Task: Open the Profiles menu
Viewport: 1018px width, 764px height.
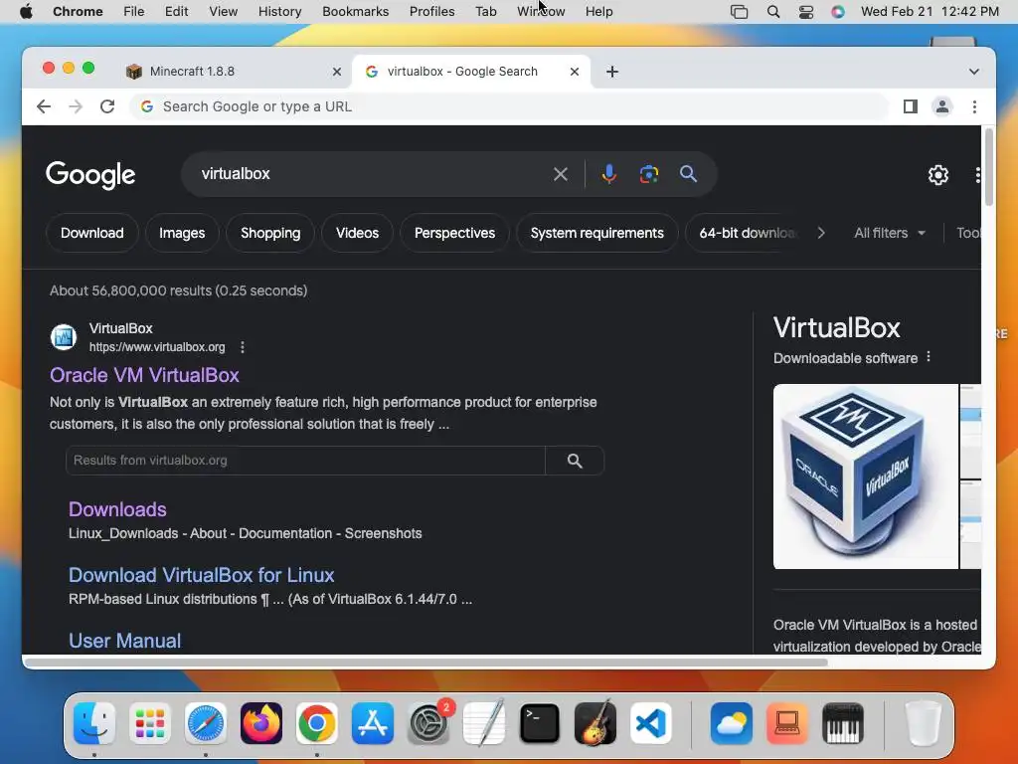Action: 431,12
